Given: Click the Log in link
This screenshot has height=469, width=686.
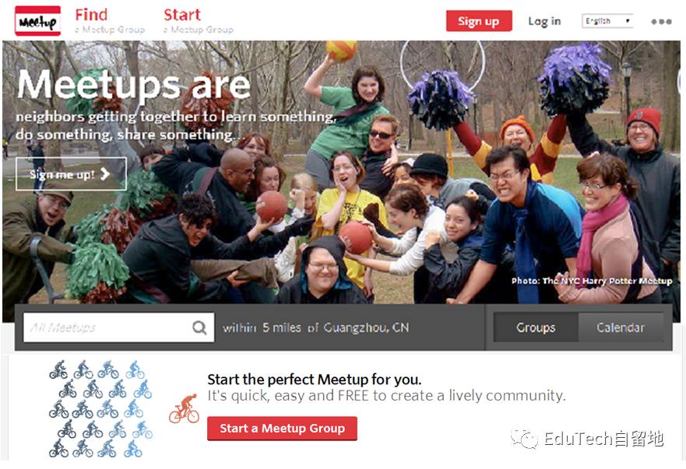Looking at the screenshot, I should pyautogui.click(x=544, y=21).
